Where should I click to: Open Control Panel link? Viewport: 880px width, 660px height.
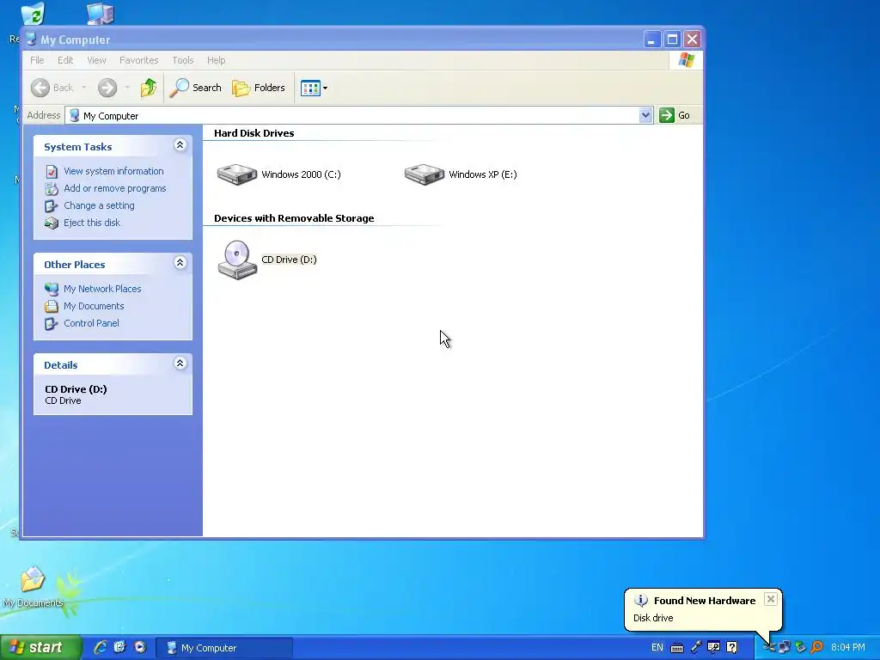[x=91, y=323]
